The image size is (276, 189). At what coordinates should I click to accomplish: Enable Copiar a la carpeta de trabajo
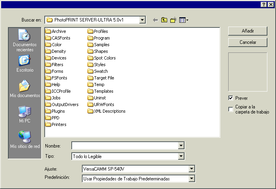tap(231, 109)
